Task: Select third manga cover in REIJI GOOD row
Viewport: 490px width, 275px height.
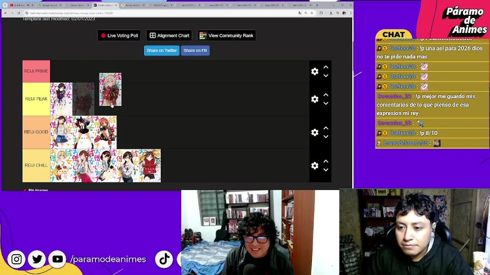Action: click(106, 132)
